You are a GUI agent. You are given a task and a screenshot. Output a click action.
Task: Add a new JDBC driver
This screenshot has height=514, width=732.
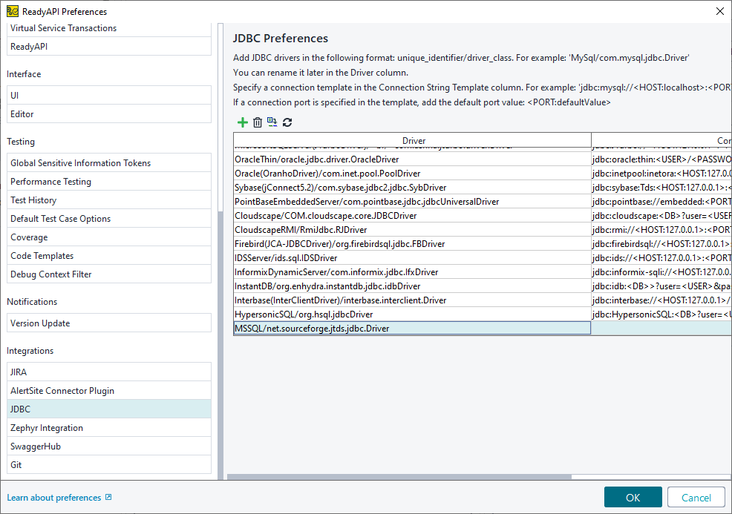(242, 122)
